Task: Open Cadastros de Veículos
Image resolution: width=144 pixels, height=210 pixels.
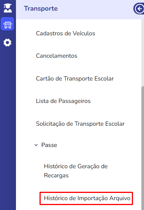Action: coord(65,33)
